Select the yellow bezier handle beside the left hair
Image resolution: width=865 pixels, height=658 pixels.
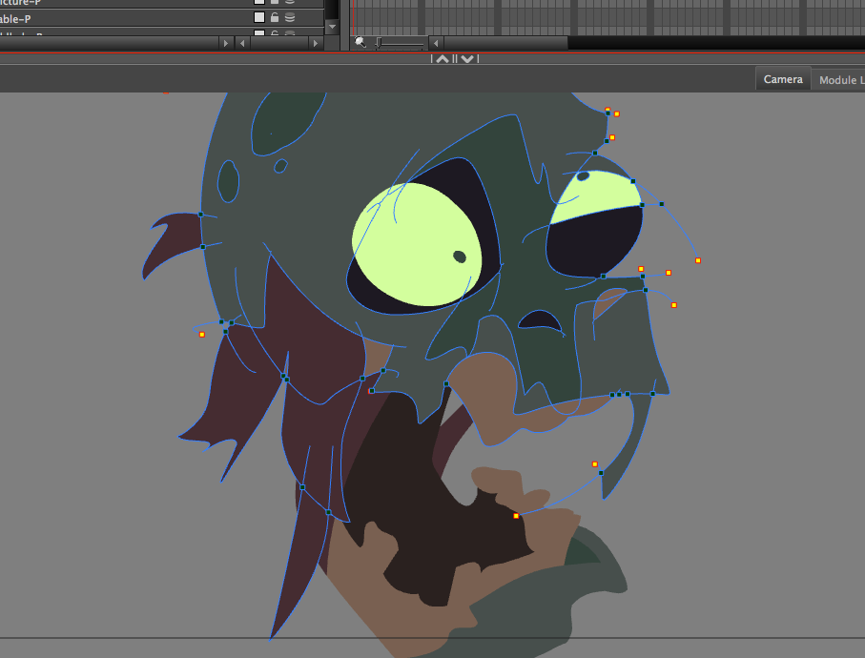click(x=202, y=335)
